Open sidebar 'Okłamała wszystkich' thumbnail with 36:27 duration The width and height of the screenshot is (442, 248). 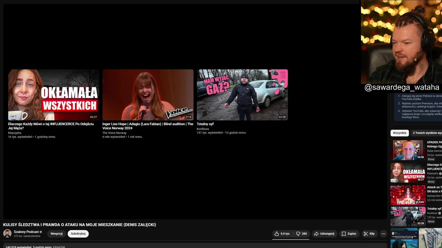408,173
